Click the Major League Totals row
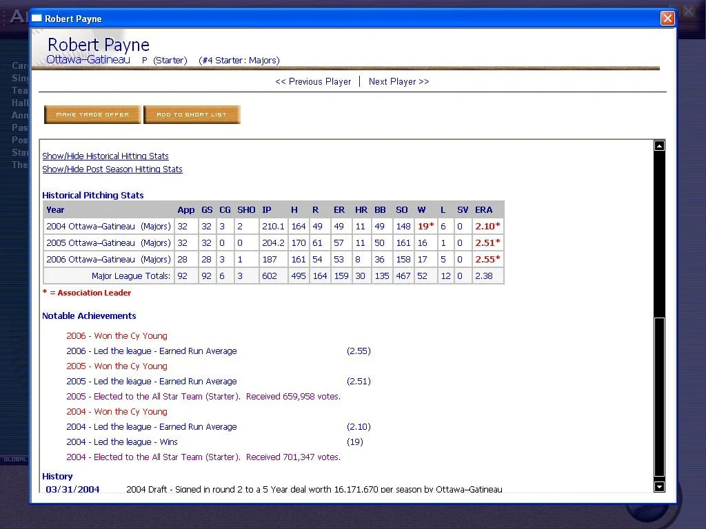Image resolution: width=706 pixels, height=529 pixels. click(131, 276)
